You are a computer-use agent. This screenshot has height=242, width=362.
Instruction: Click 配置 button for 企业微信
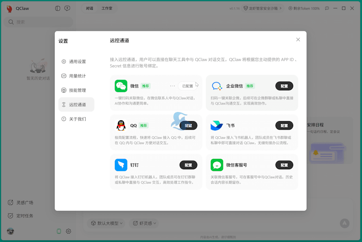tap(284, 86)
